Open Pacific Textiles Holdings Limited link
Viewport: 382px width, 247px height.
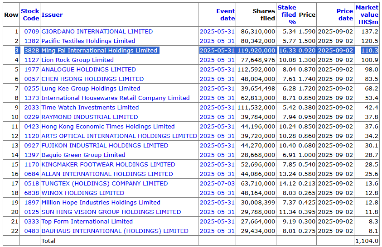click(88, 41)
